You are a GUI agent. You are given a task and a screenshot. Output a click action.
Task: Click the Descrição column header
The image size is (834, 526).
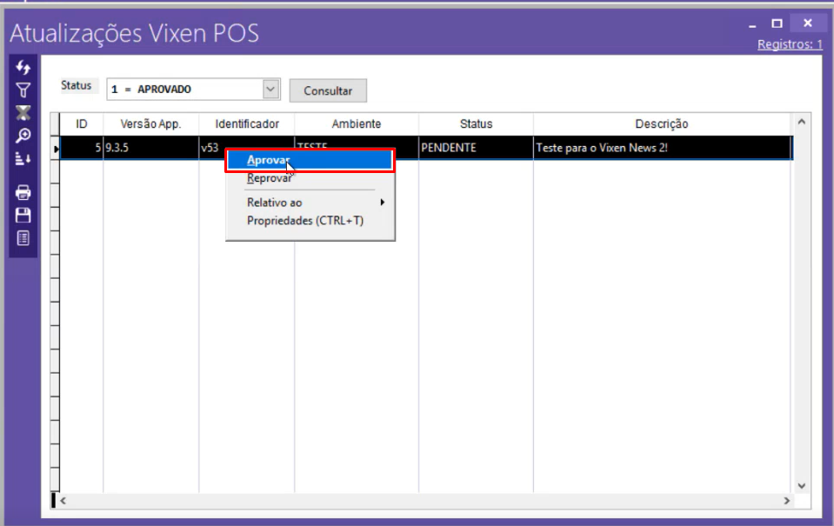click(661, 124)
